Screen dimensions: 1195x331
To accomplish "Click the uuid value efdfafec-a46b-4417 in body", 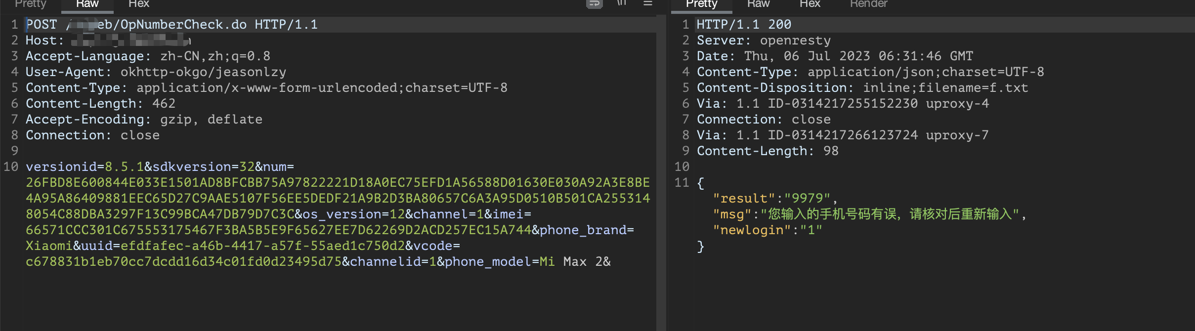I will [x=263, y=246].
